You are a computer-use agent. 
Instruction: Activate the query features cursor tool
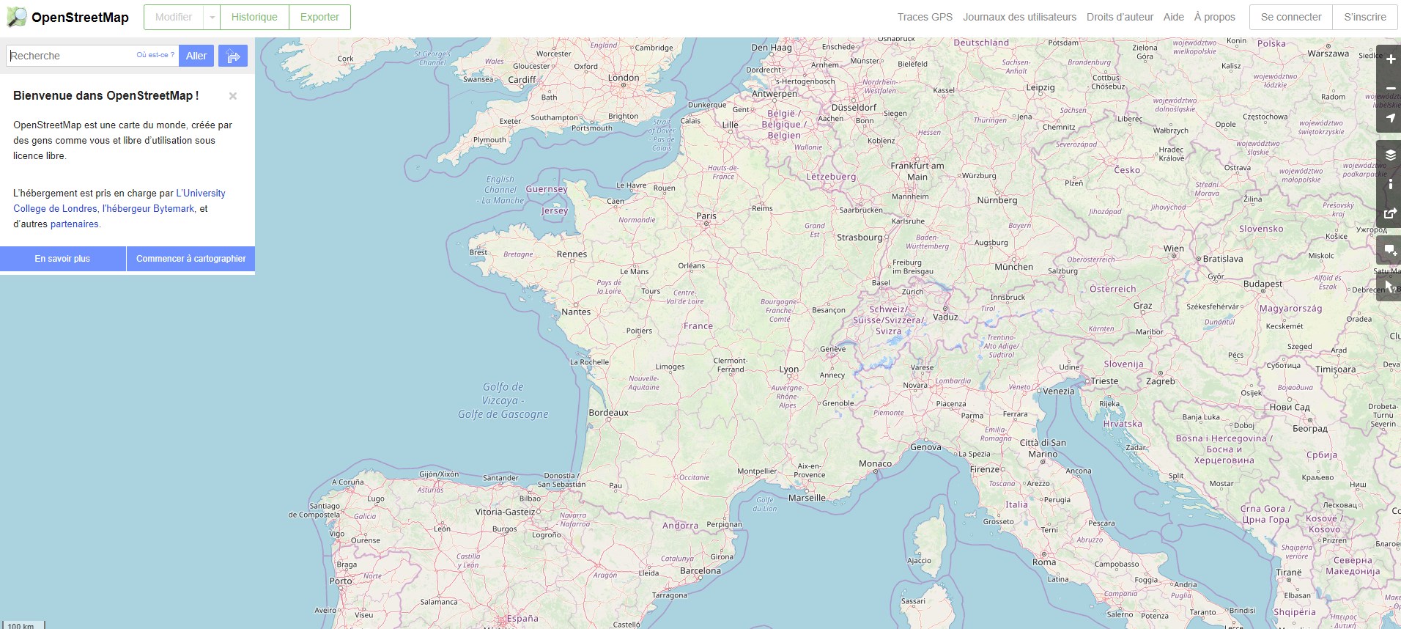(1390, 287)
